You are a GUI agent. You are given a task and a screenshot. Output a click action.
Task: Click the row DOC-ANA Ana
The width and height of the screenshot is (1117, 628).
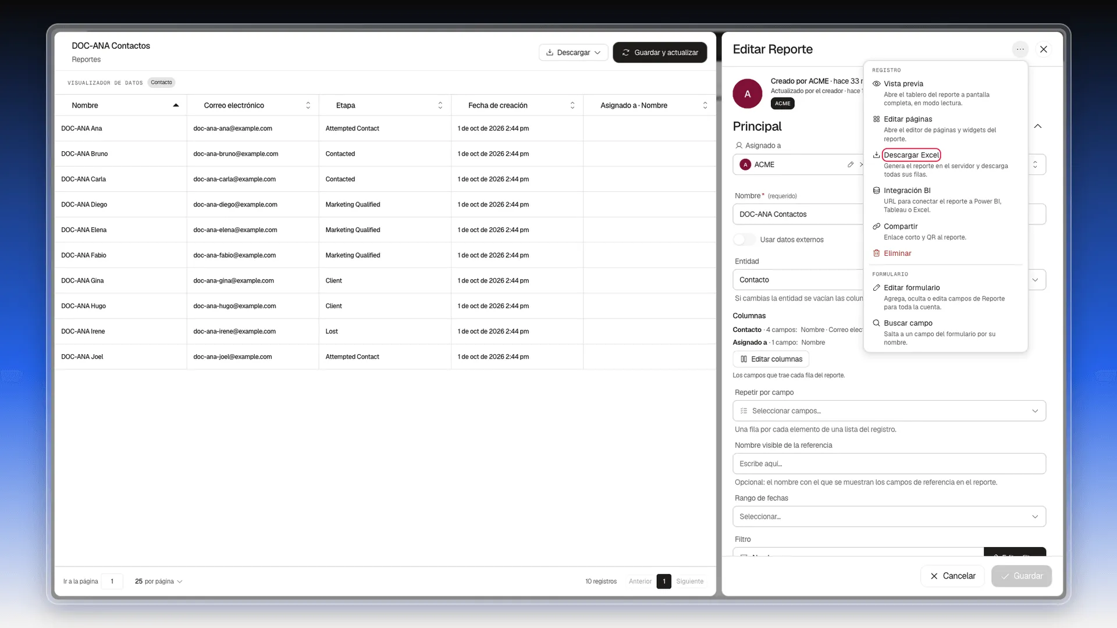(x=385, y=129)
